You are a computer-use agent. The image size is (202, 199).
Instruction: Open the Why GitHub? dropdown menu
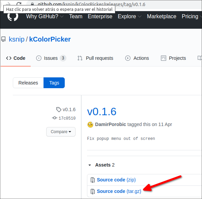click(x=45, y=17)
